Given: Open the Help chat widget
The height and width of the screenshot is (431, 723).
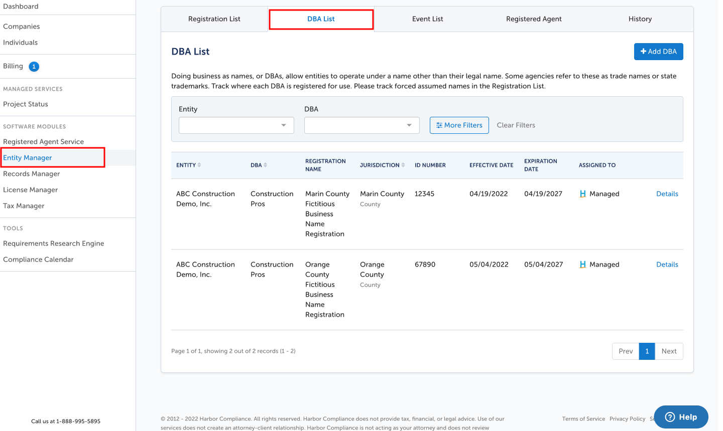Looking at the screenshot, I should pos(681,417).
